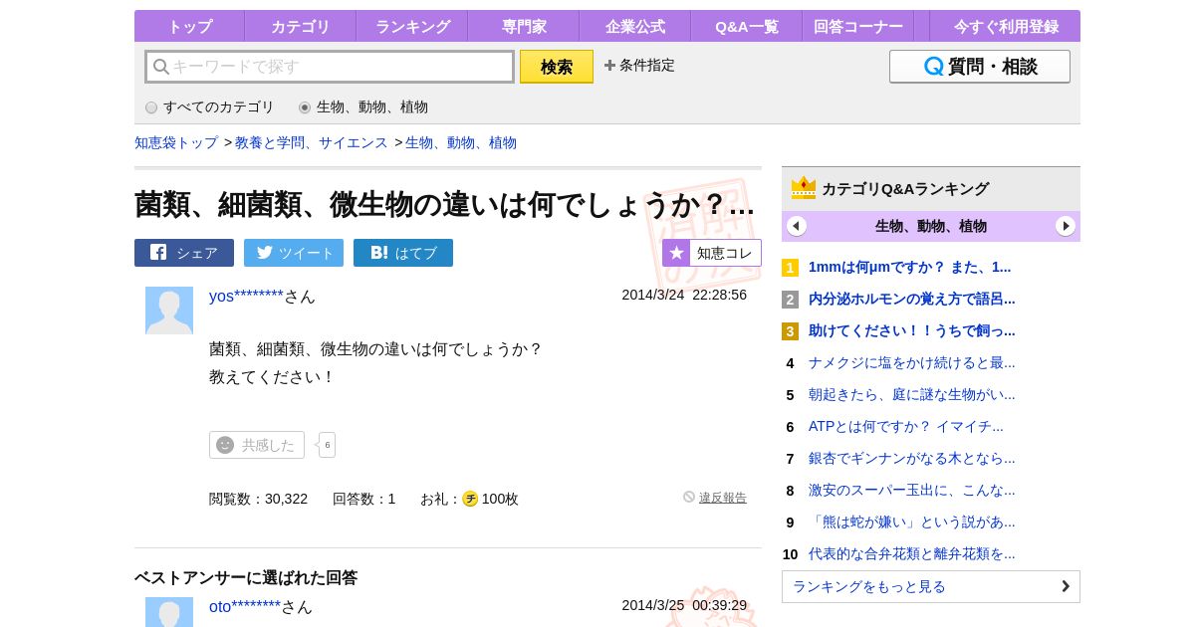Image resolution: width=1195 pixels, height=627 pixels.
Task: Click the crown icon by カテゴリQ&Aランキング
Action: (x=804, y=188)
